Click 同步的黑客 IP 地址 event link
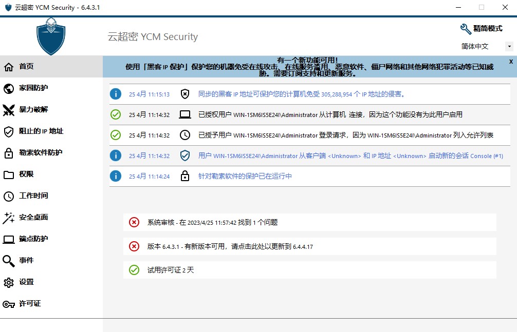 [301, 94]
